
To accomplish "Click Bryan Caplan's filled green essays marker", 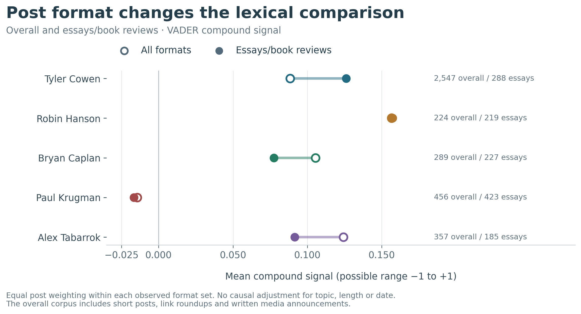I will point(274,158).
